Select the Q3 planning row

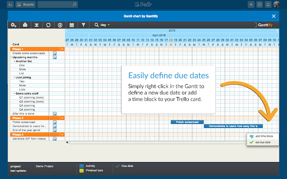coord(37,106)
